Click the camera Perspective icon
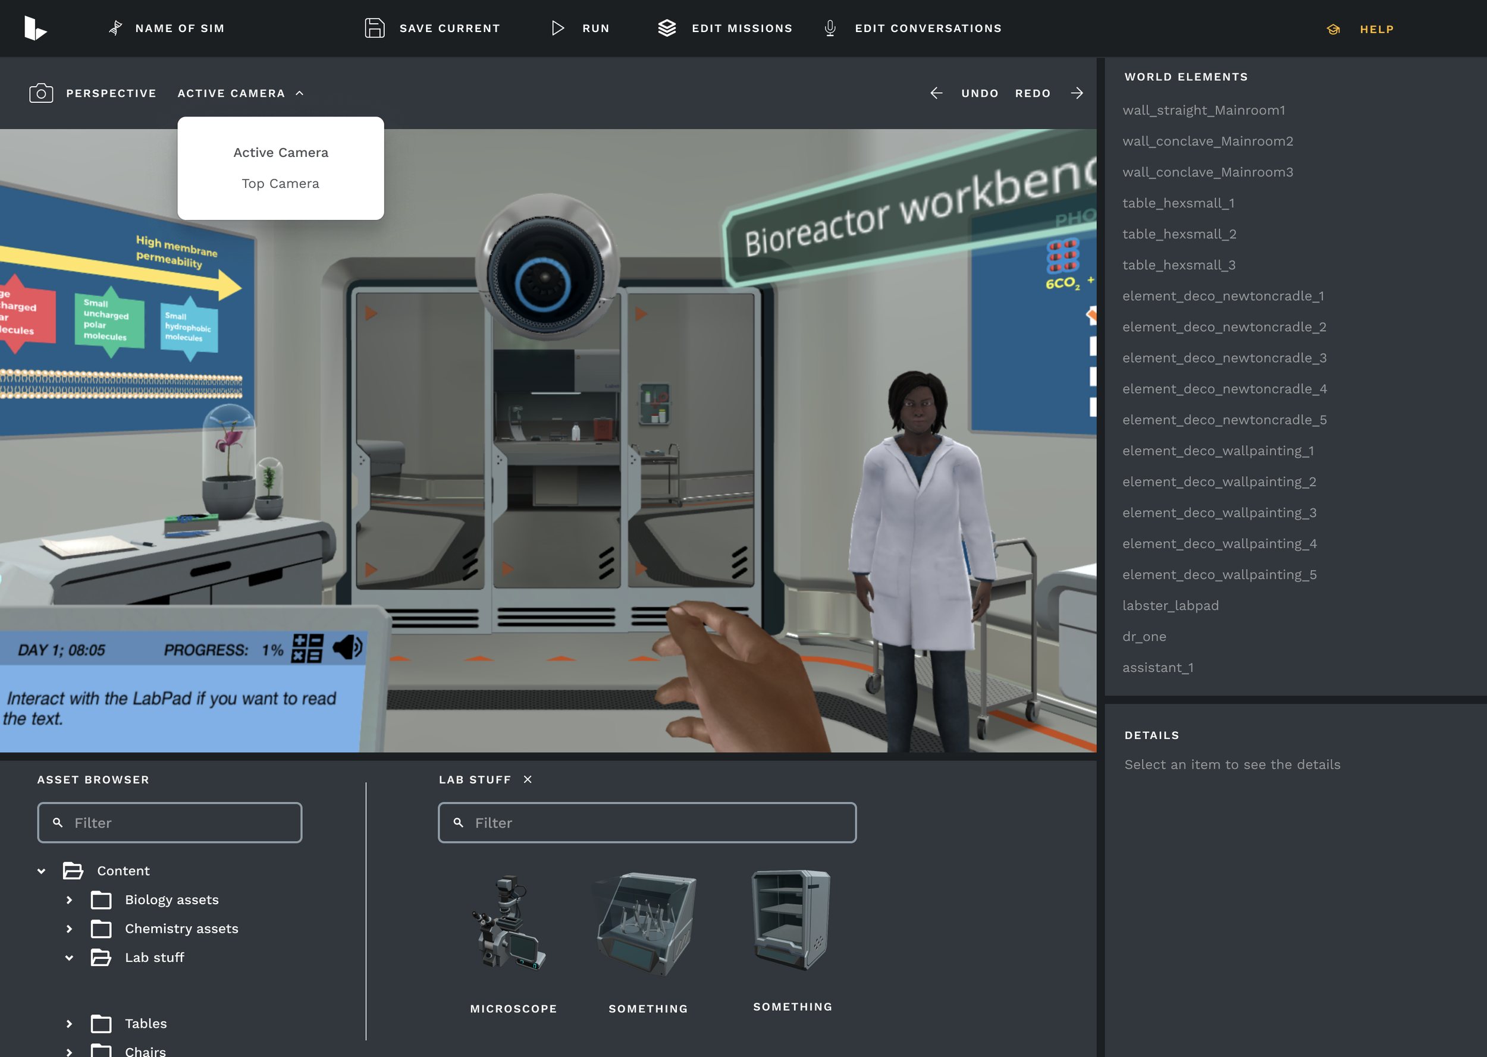This screenshot has width=1487, height=1057. pos(41,93)
